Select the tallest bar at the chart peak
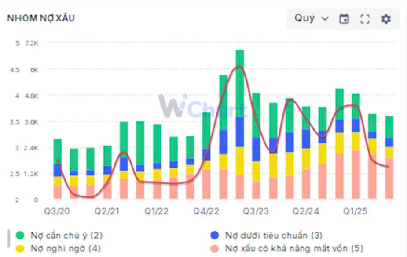Screen dimensions: 407x257 240,123
